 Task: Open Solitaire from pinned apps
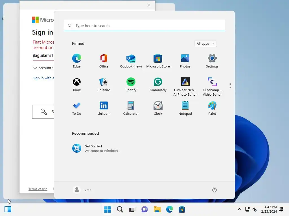coord(104,85)
